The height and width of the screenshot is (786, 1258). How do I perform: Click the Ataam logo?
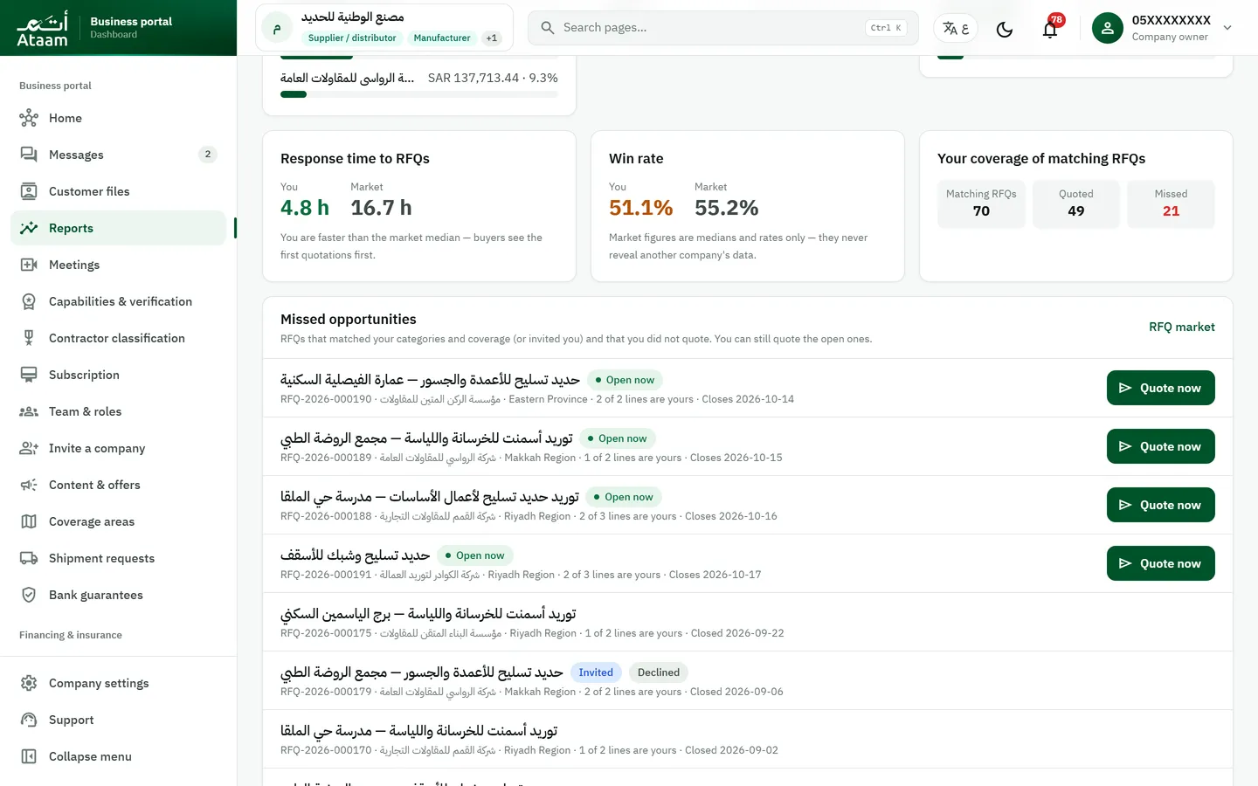click(42, 28)
